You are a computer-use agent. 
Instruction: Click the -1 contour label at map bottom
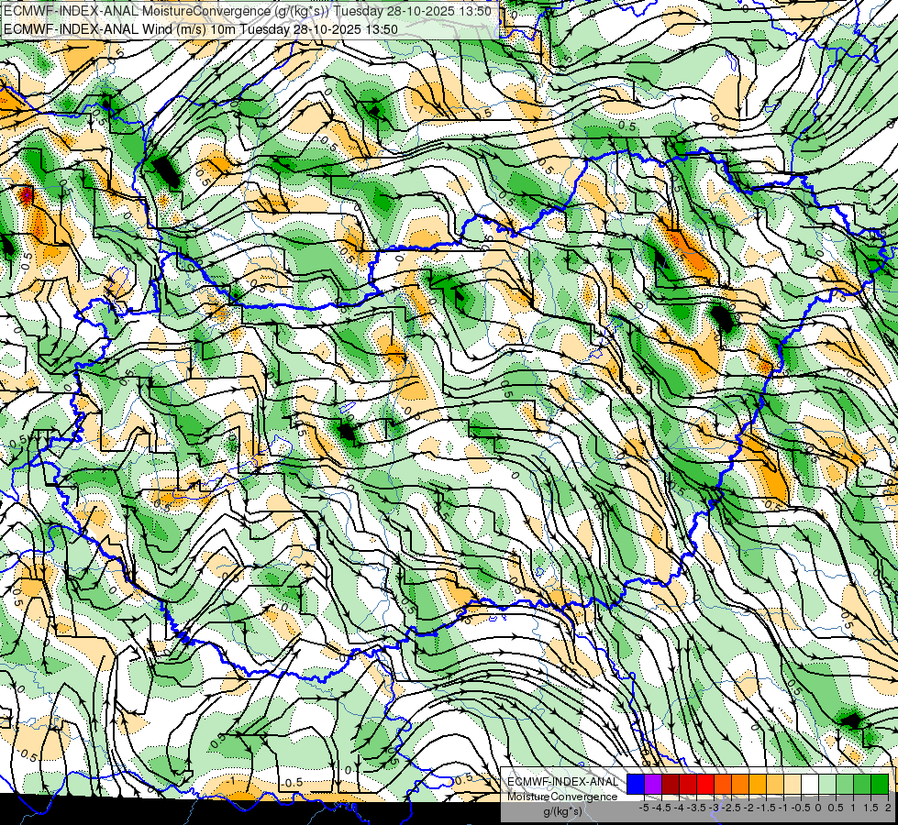231,781
